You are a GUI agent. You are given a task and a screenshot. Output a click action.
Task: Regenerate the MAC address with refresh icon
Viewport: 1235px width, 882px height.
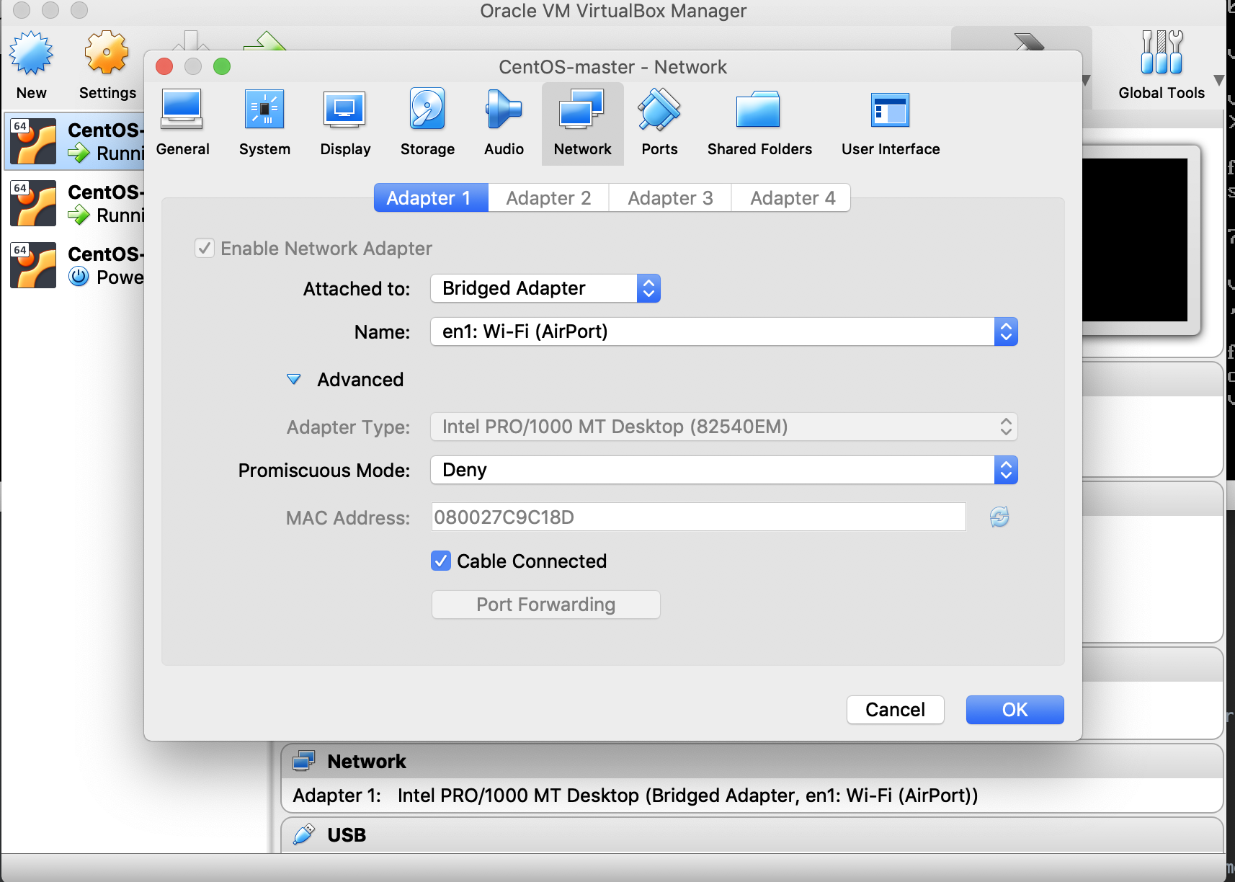[x=999, y=517]
